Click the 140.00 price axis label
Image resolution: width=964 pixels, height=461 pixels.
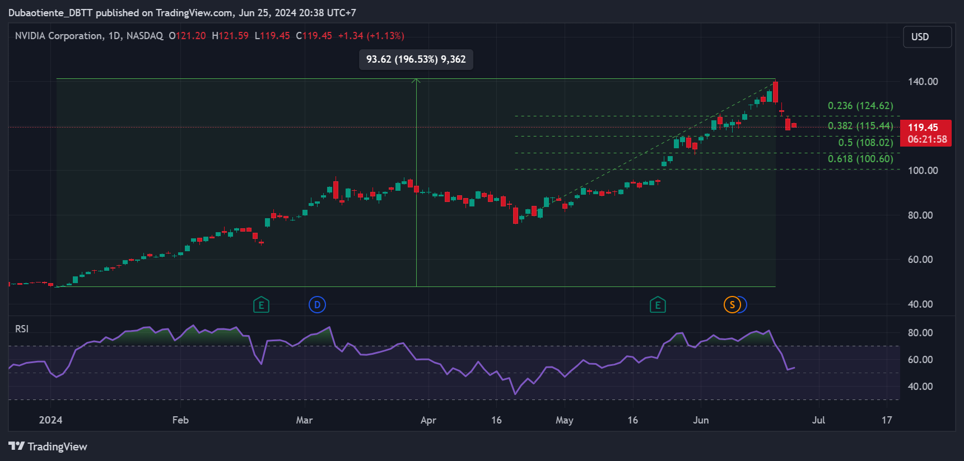[x=923, y=82]
